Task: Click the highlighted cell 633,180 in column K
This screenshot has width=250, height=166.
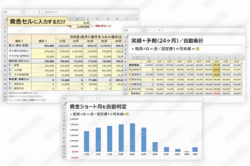Action: pyautogui.click(x=216, y=65)
